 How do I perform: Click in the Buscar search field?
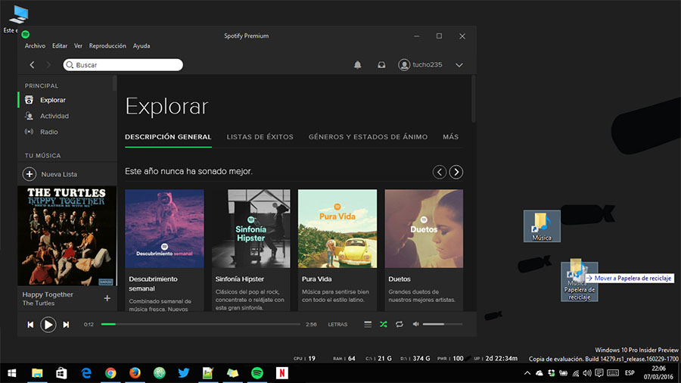point(123,64)
